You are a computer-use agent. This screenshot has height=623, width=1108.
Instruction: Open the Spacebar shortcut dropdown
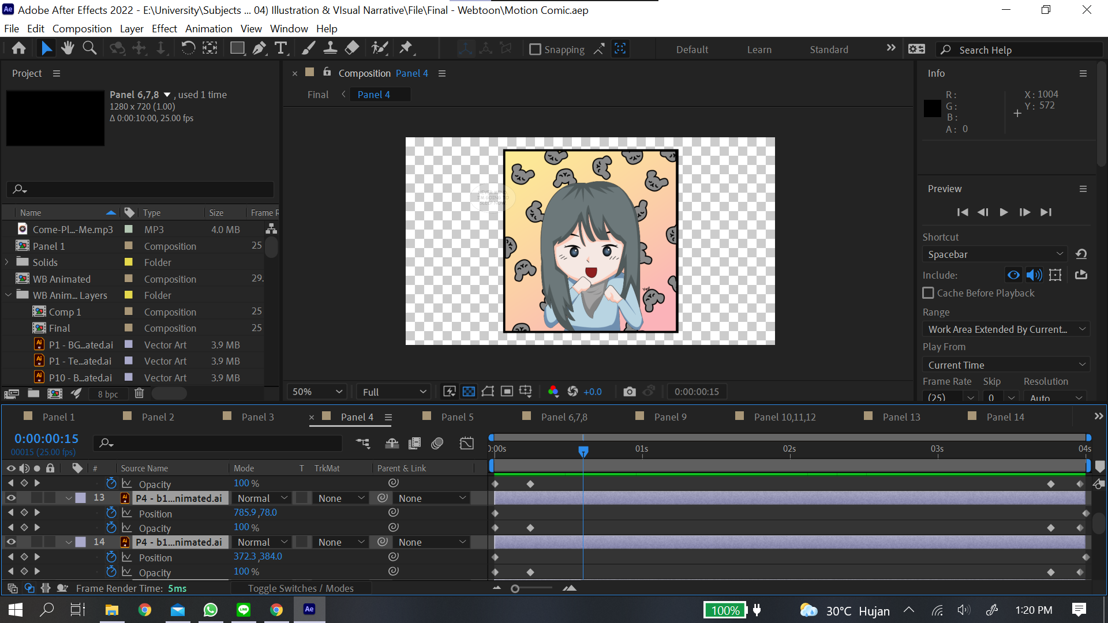pyautogui.click(x=995, y=254)
